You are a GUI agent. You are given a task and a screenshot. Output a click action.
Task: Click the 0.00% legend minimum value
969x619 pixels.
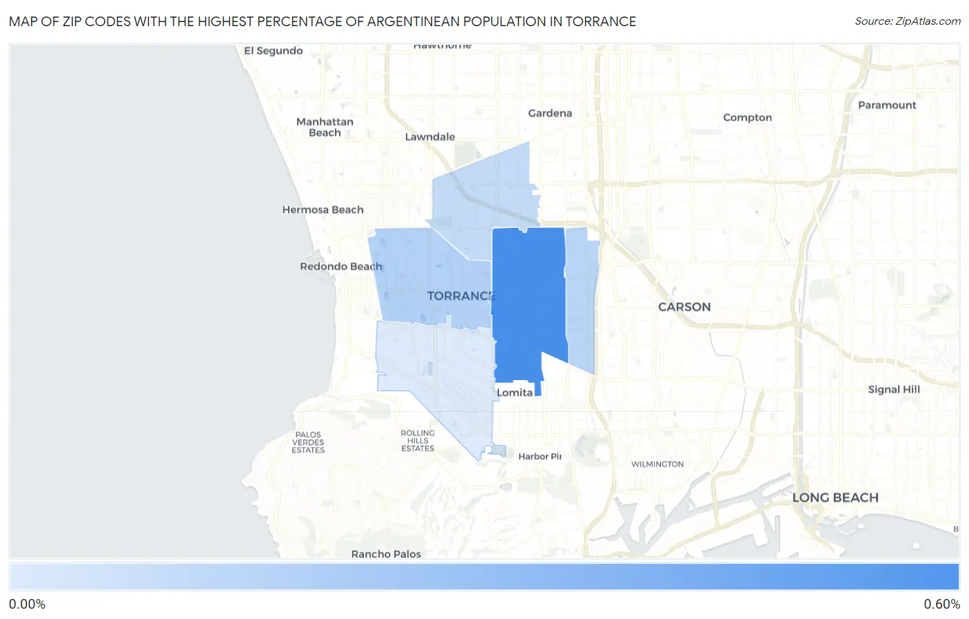pyautogui.click(x=28, y=605)
